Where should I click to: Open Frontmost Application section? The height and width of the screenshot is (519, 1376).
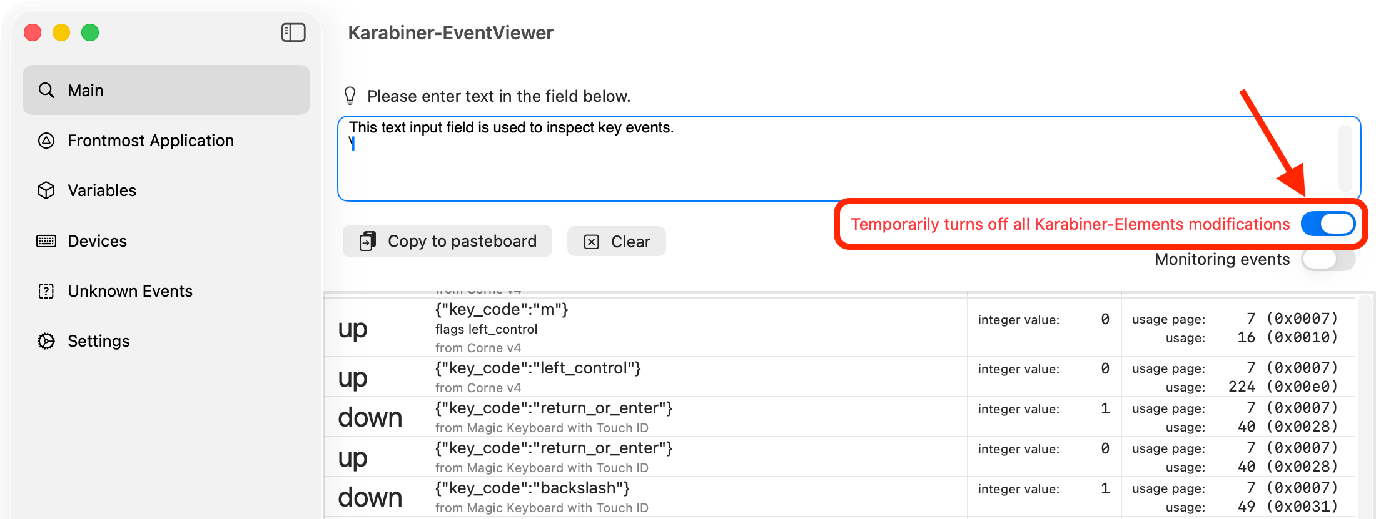point(166,141)
